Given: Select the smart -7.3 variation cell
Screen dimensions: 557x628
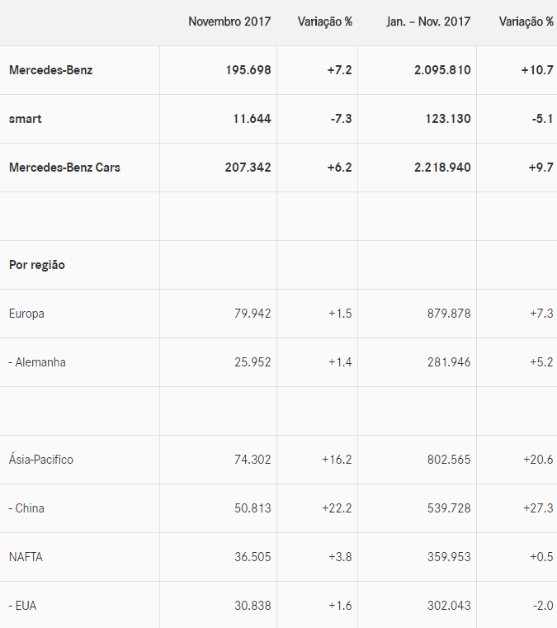Looking at the screenshot, I should pos(340,119).
